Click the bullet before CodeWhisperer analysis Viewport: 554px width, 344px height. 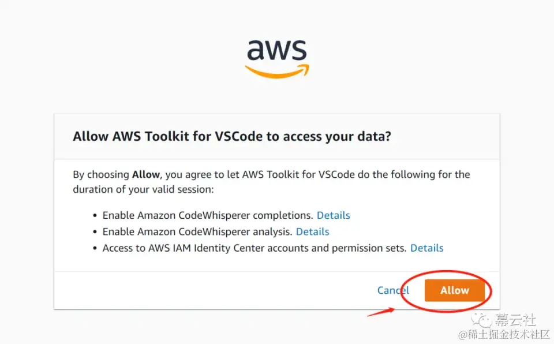pyautogui.click(x=95, y=232)
